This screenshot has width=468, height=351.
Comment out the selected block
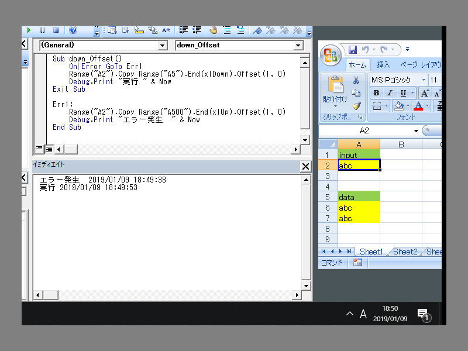(227, 30)
